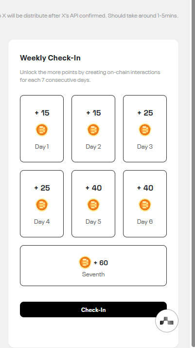The width and height of the screenshot is (195, 348).
Task: Select the Day 1 label
Action: coord(42,147)
